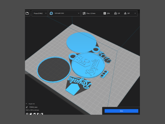Open the Prusa i3 Mk2 printer dropdown
This screenshot has width=165, height=124.
[x=40, y=13]
